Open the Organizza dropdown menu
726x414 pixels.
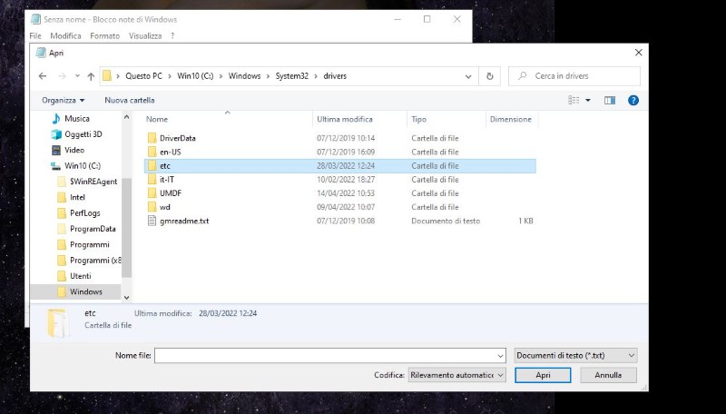64,100
